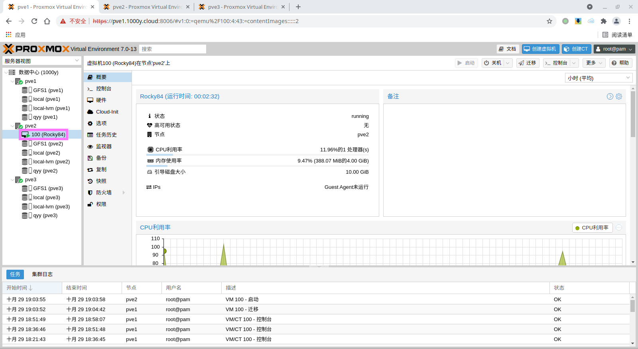Open the 小时 (平均) timeframe dropdown
The width and height of the screenshot is (638, 349).
[599, 78]
